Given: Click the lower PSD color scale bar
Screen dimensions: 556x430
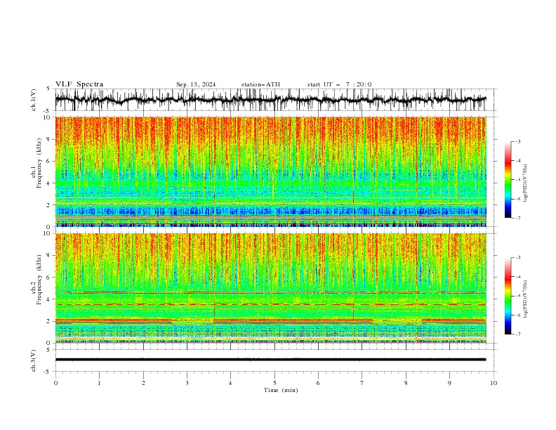Looking at the screenshot, I should [508, 296].
